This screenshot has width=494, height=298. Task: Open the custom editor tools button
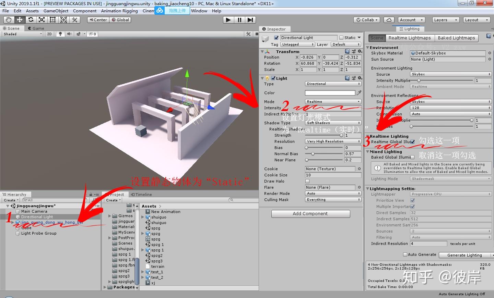coord(74,20)
